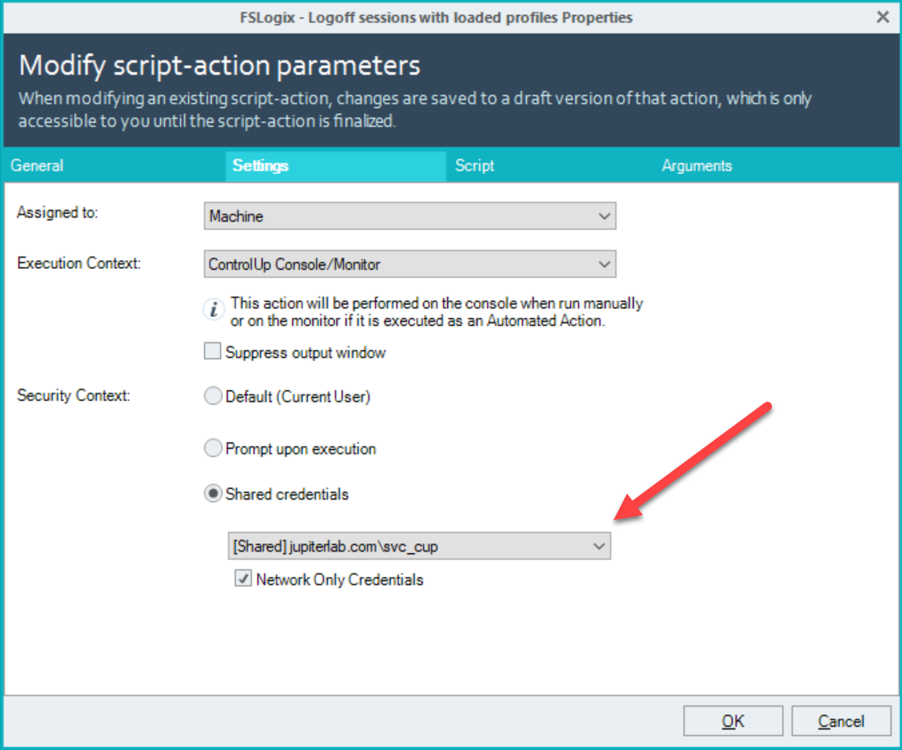Click the note starting 'This action will be performed'
902x750 pixels.
tap(437, 312)
